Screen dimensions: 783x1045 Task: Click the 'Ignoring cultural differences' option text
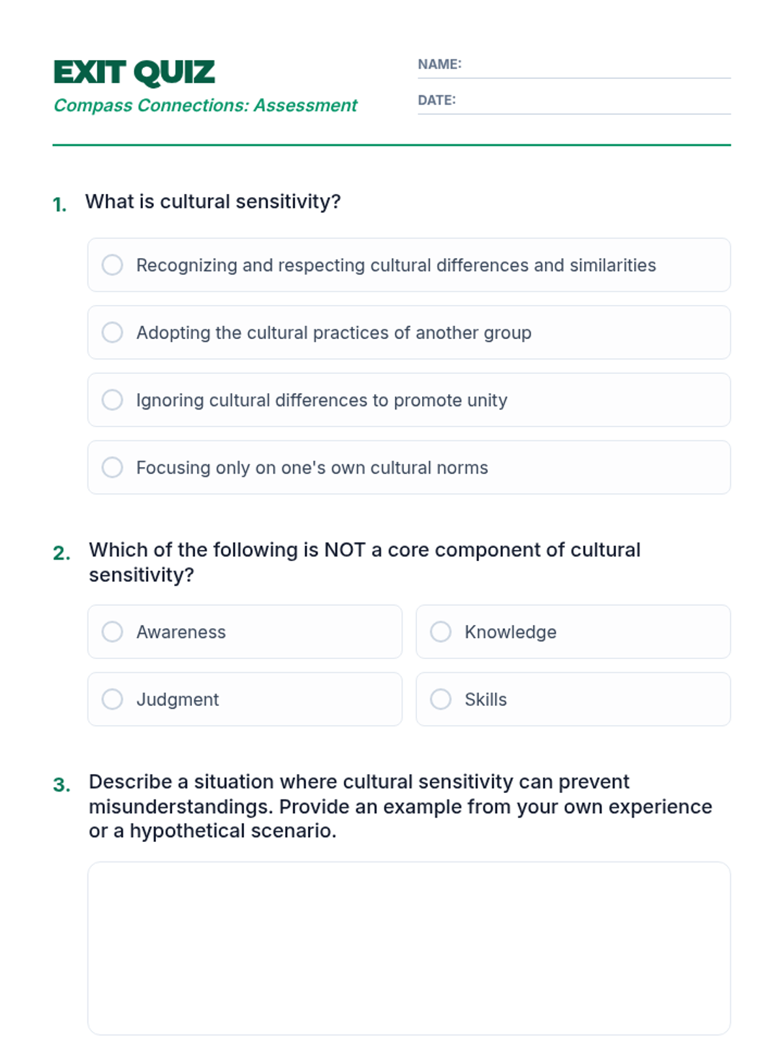point(322,400)
